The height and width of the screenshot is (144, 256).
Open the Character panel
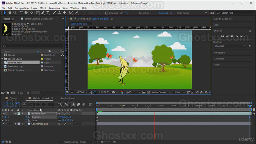point(219,58)
